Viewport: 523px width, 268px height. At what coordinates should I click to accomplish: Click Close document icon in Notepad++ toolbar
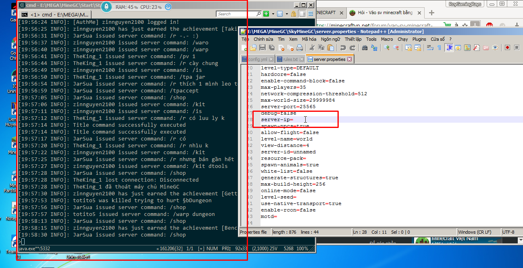tap(281, 48)
